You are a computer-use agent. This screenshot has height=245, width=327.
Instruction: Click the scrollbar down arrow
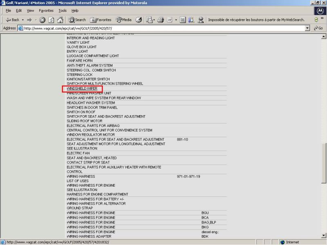pos(323,236)
